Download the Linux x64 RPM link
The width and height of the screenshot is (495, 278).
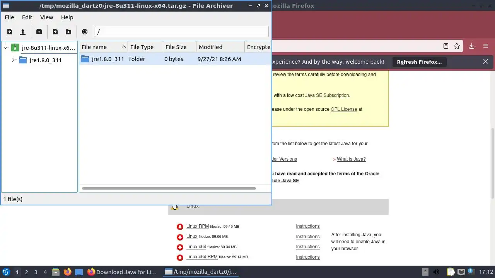click(x=202, y=257)
